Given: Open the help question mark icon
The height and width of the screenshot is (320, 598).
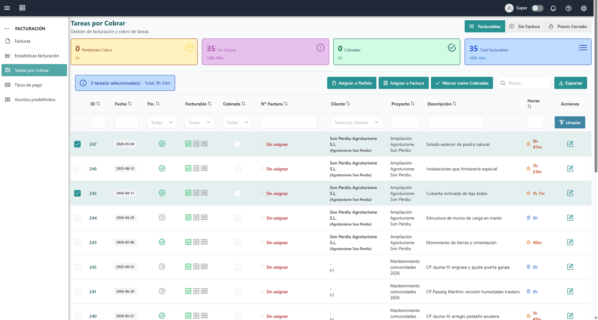Looking at the screenshot, I should [x=568, y=8].
